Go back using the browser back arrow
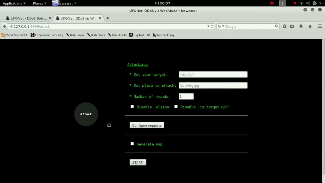The width and height of the screenshot is (325, 183). [5, 26]
